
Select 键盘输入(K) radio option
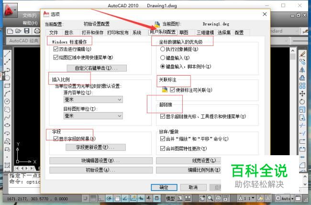point(163,57)
